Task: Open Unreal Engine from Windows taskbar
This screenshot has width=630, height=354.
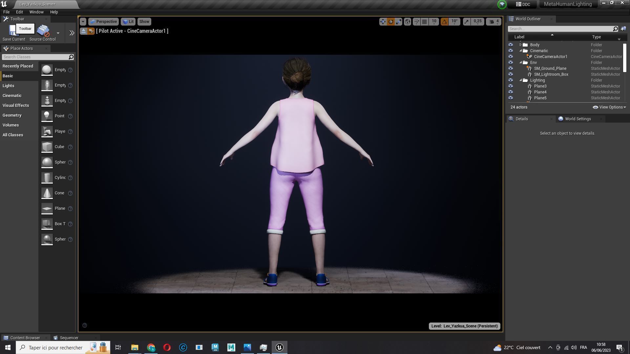Action: (280, 347)
